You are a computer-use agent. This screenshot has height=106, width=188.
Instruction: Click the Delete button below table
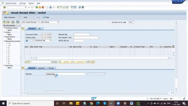(x=65, y=62)
